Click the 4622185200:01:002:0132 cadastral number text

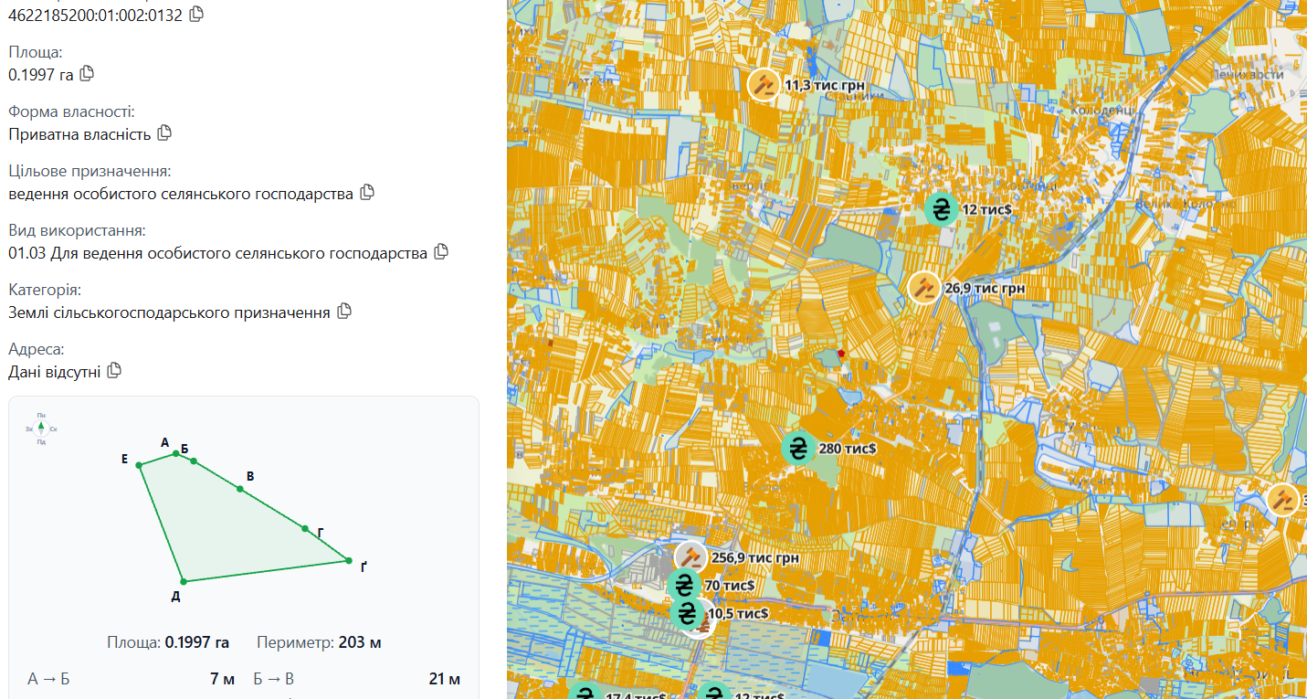[x=95, y=15]
